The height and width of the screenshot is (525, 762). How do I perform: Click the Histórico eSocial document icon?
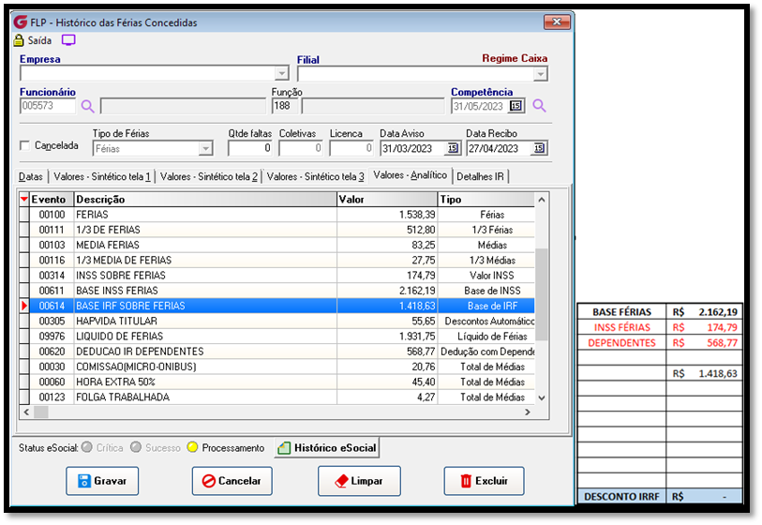pyautogui.click(x=284, y=448)
